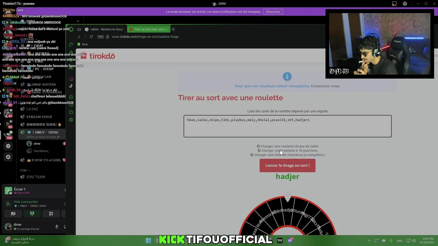Click the browser address bar URL
The width and height of the screenshot is (438, 246).
tap(145, 37)
